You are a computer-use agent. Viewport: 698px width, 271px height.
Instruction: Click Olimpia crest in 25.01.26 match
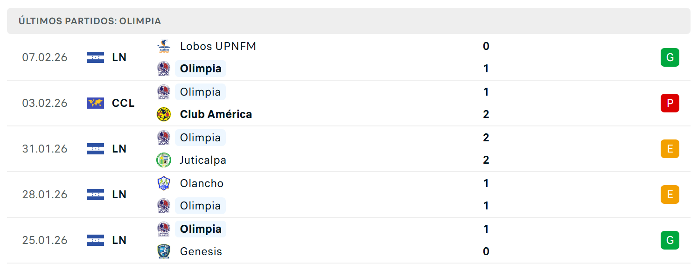pyautogui.click(x=163, y=229)
